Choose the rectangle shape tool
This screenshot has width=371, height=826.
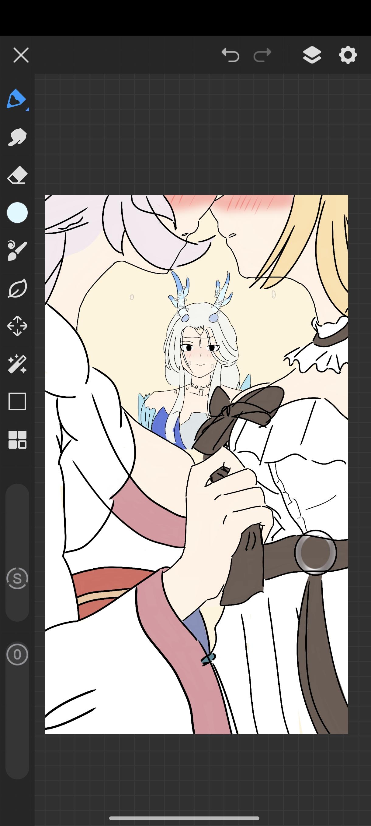click(x=17, y=401)
